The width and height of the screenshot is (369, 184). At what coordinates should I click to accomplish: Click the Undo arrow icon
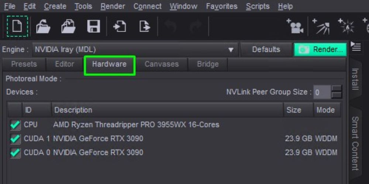coord(170,26)
